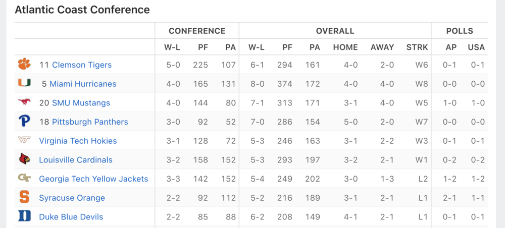Click the Syracuse Orange S logo
This screenshot has width=505, height=228.
point(24,198)
